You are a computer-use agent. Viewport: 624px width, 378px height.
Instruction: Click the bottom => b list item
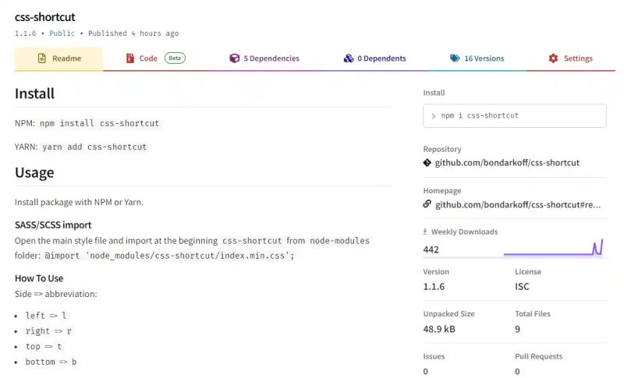[x=51, y=362]
